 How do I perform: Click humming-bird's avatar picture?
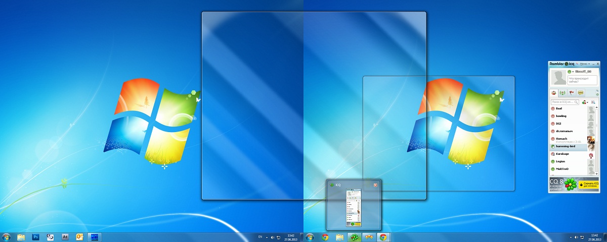(x=591, y=147)
